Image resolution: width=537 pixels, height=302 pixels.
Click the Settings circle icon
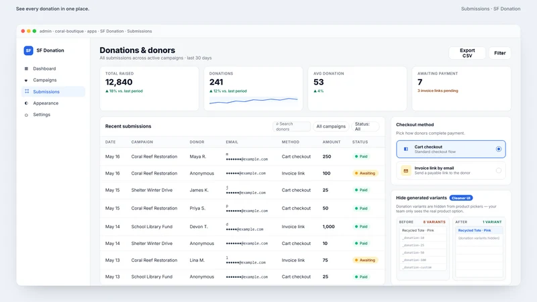pyautogui.click(x=26, y=115)
